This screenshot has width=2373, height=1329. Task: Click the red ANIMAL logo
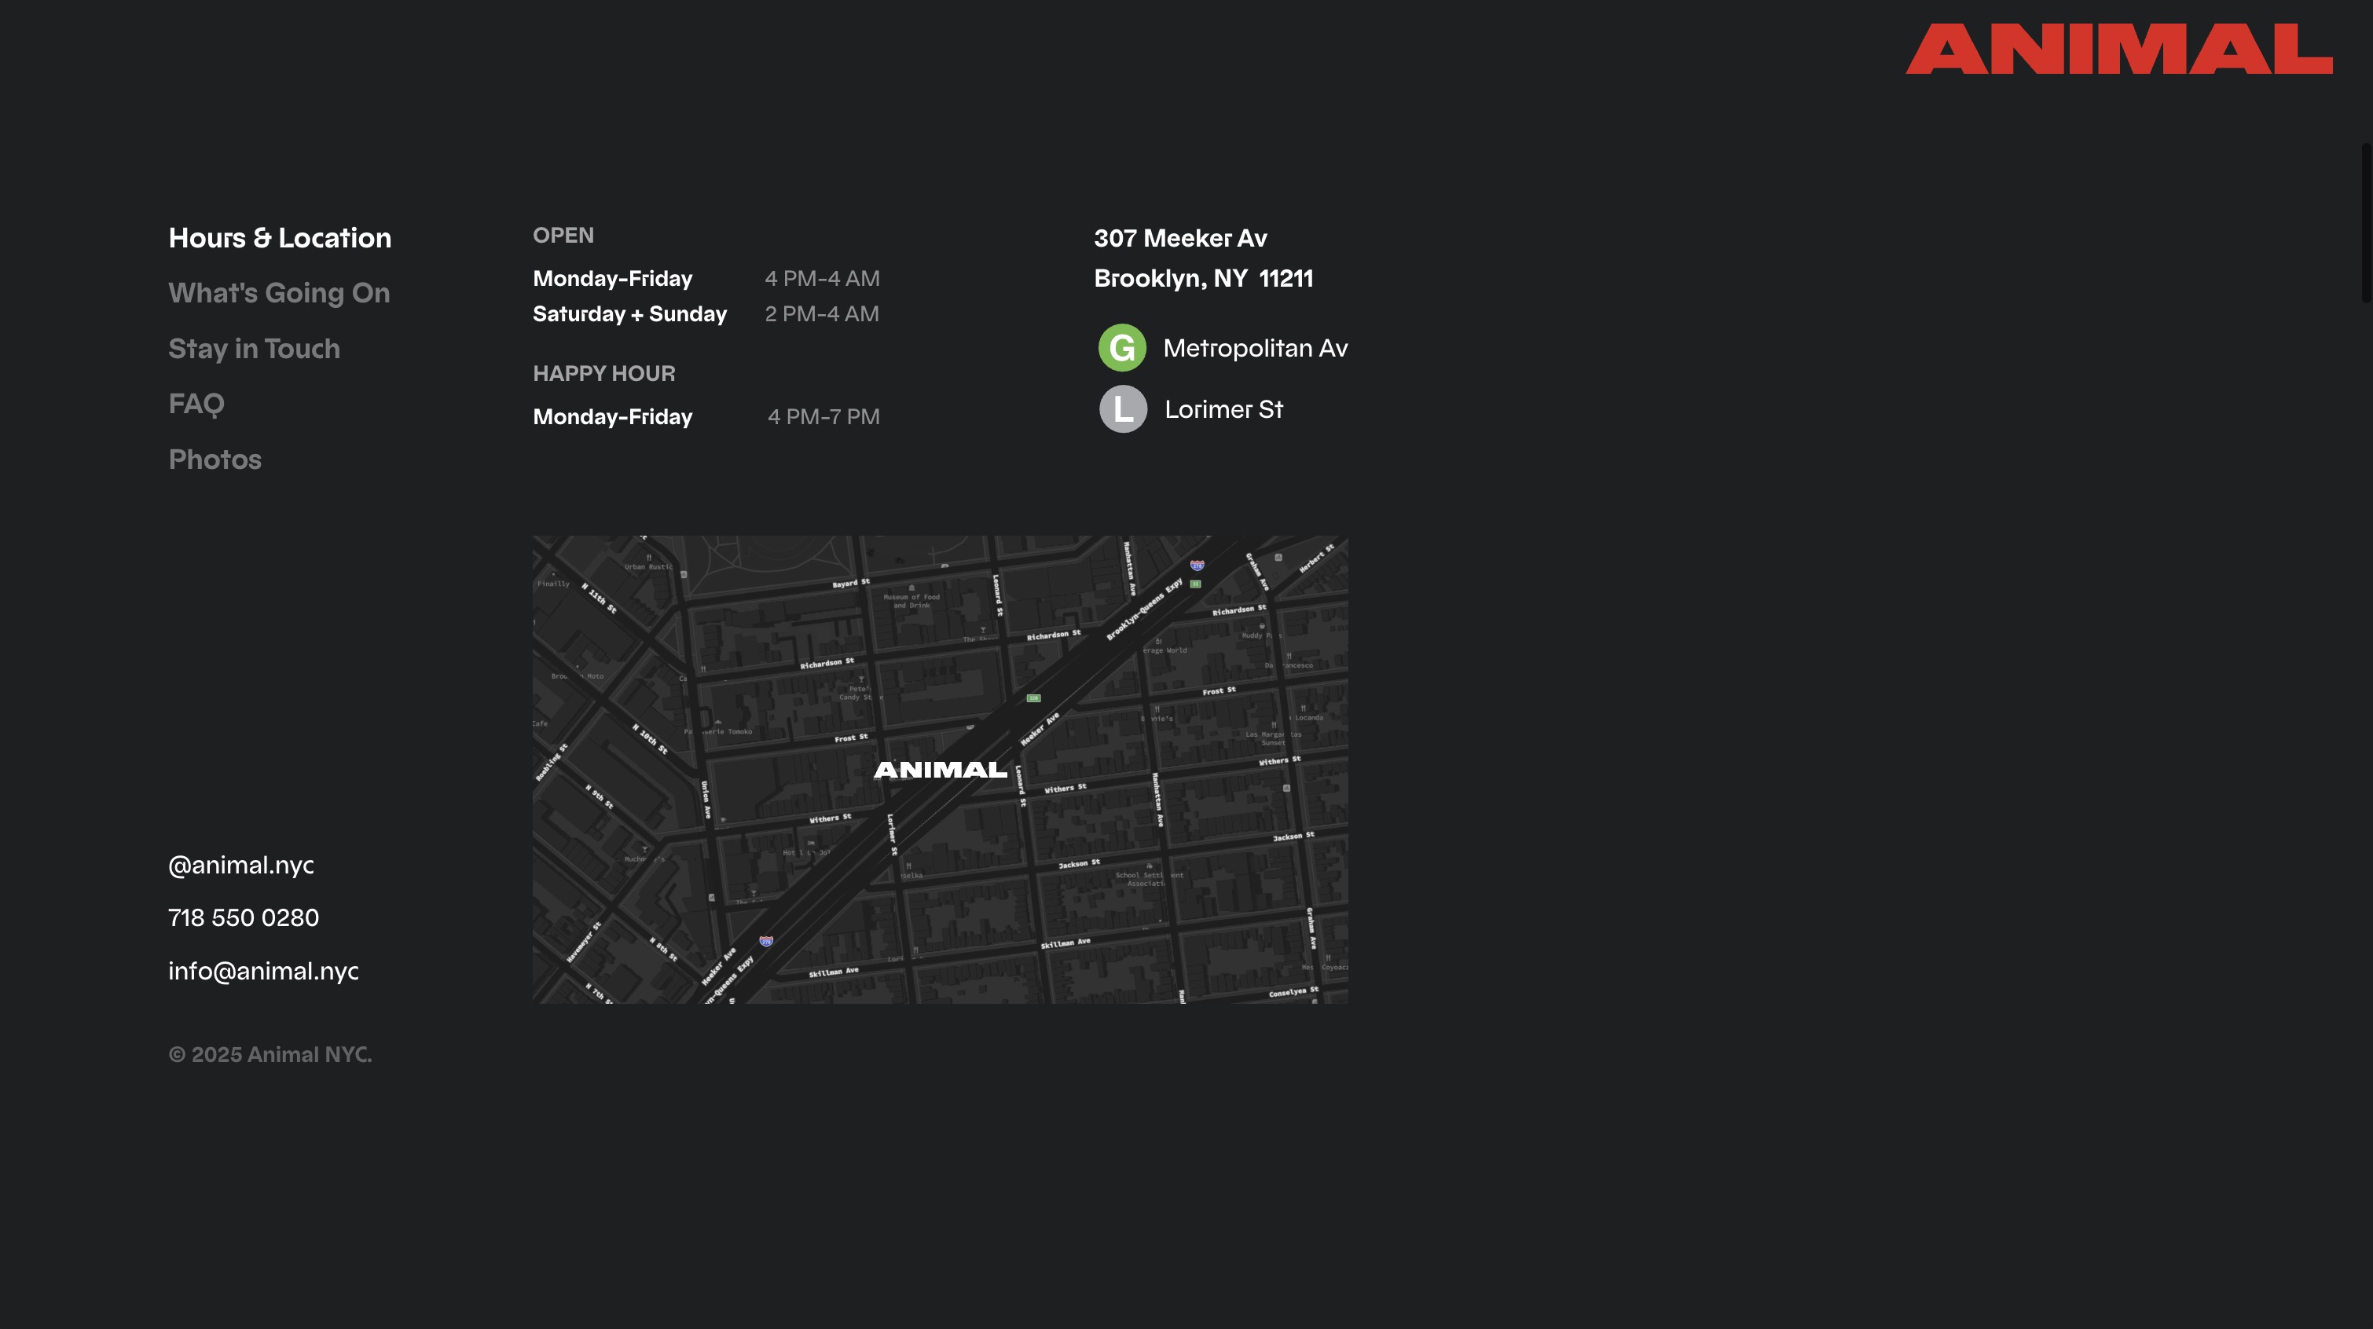[x=2118, y=49]
